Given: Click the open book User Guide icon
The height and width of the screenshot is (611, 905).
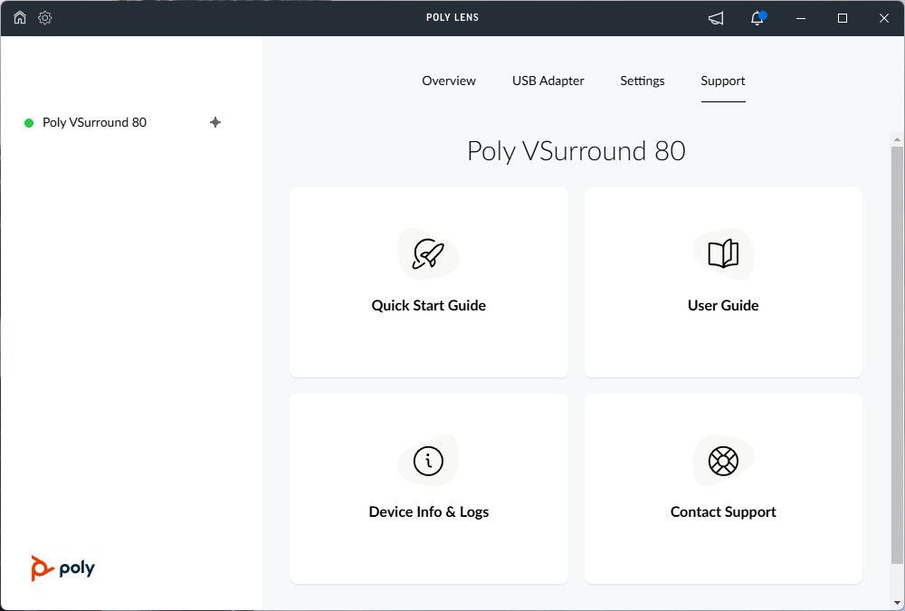Looking at the screenshot, I should pos(723,254).
